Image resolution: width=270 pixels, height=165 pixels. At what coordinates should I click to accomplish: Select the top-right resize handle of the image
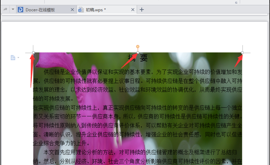[x=242, y=52]
